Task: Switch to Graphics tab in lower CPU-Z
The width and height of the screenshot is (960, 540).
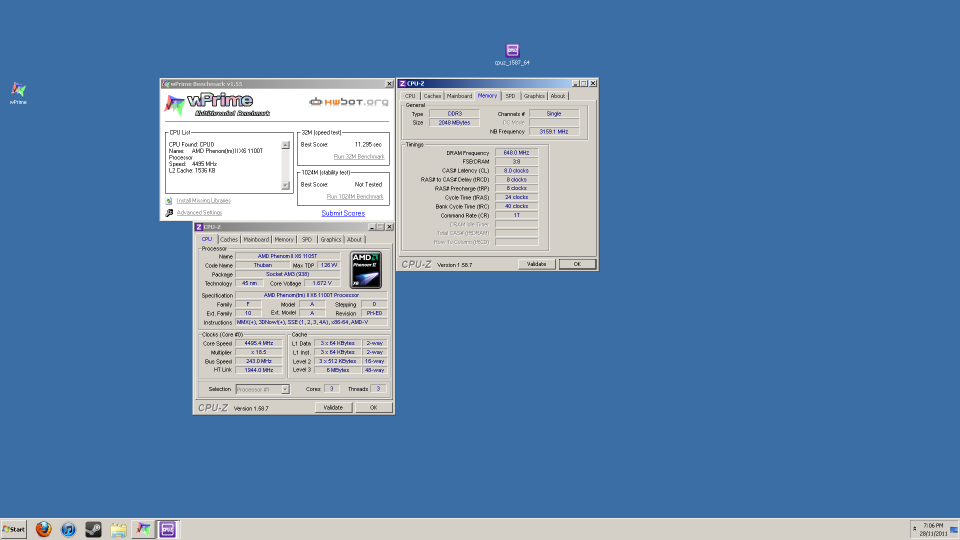Action: 331,239
